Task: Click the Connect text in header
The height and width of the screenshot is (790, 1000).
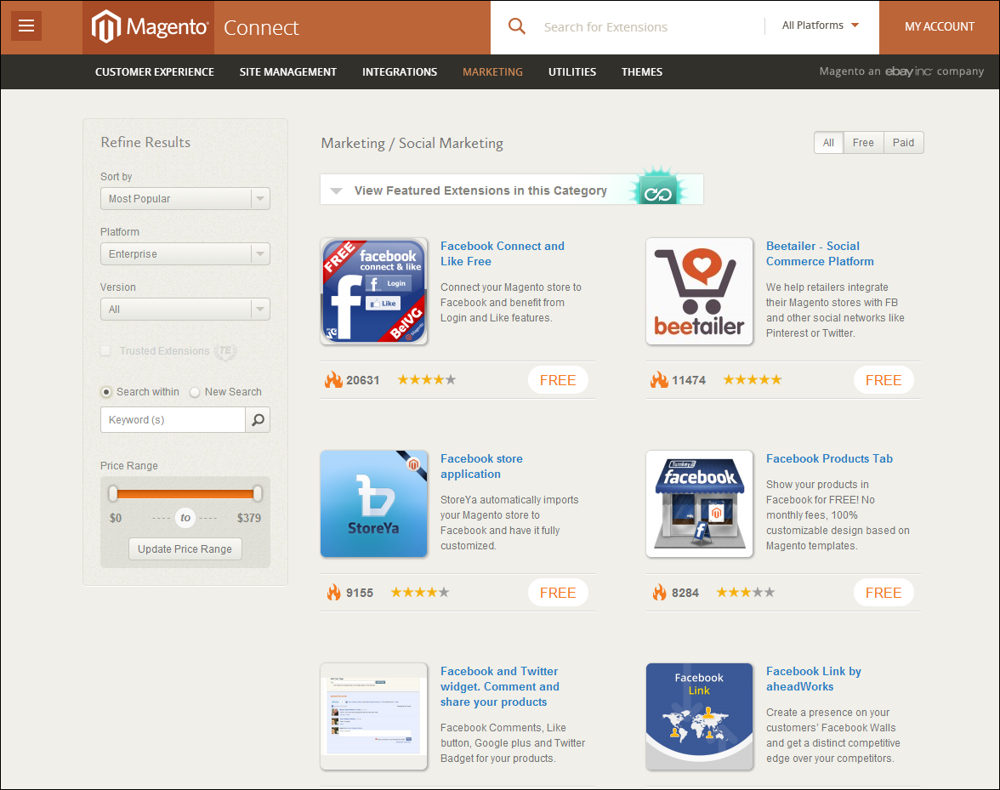Action: point(261,27)
